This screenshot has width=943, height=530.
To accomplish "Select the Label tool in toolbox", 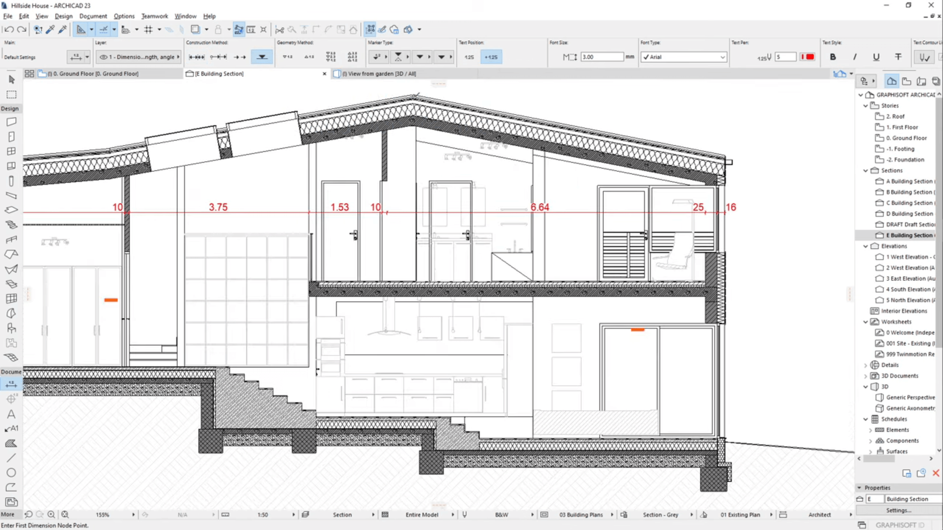I will point(11,429).
